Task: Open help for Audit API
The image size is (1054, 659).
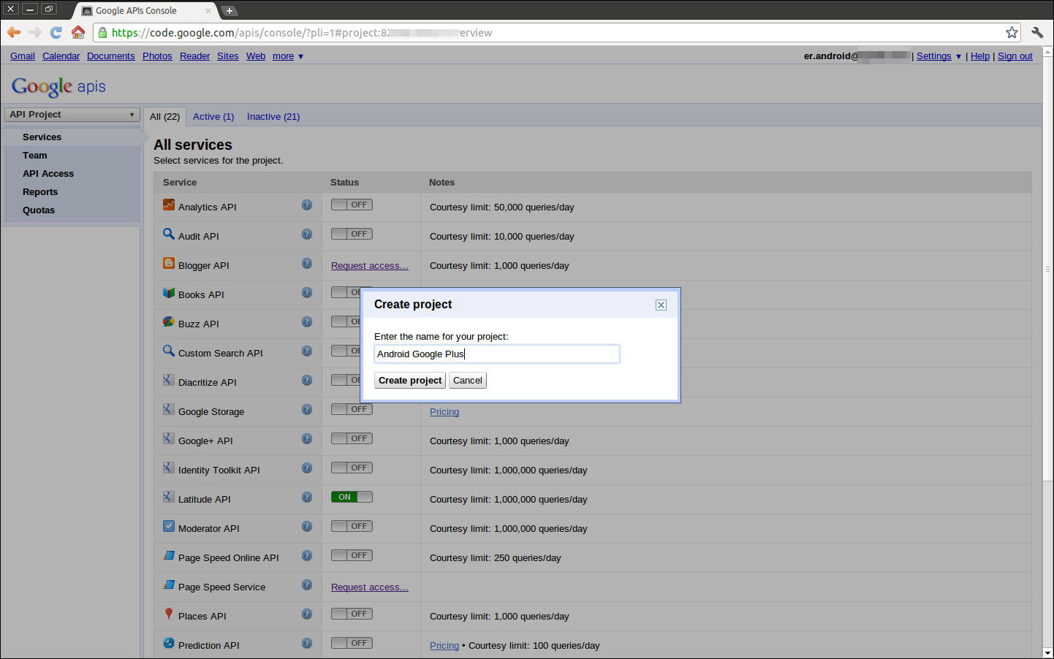Action: point(307,235)
